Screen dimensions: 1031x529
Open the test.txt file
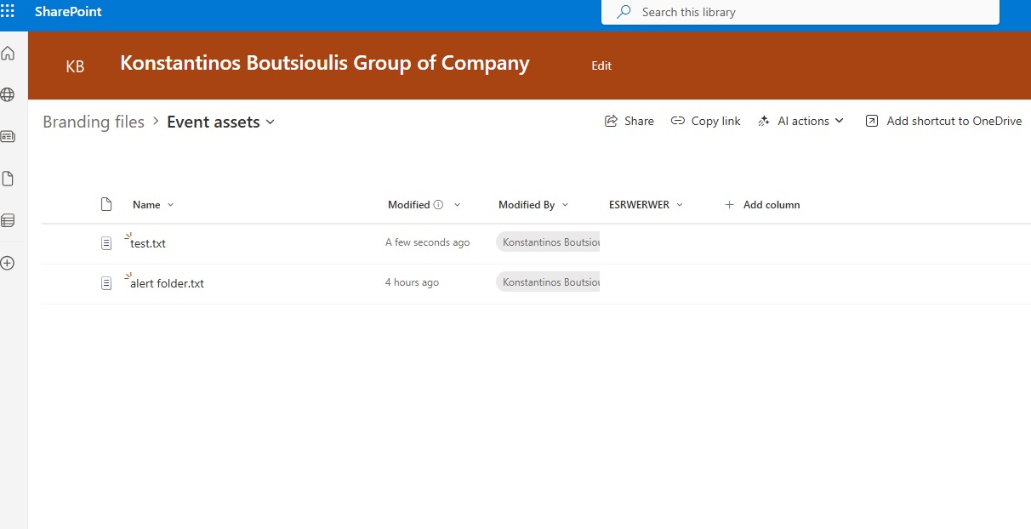click(148, 243)
